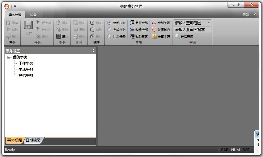
Task: Collapse the 我的事务 tree node
Action: [x=9, y=57]
